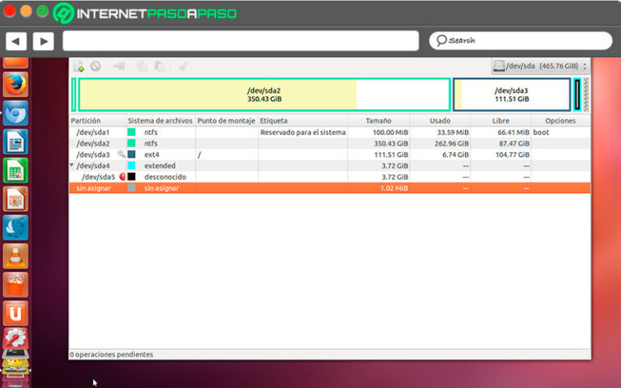Sort by Sistema de archivos column header
The height and width of the screenshot is (388, 621).
click(x=160, y=120)
